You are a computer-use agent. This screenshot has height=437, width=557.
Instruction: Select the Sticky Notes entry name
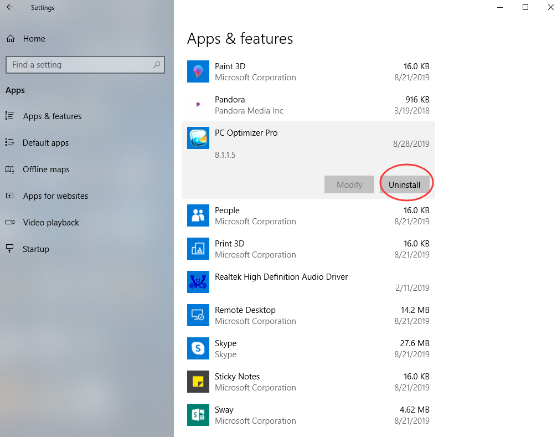tap(238, 377)
